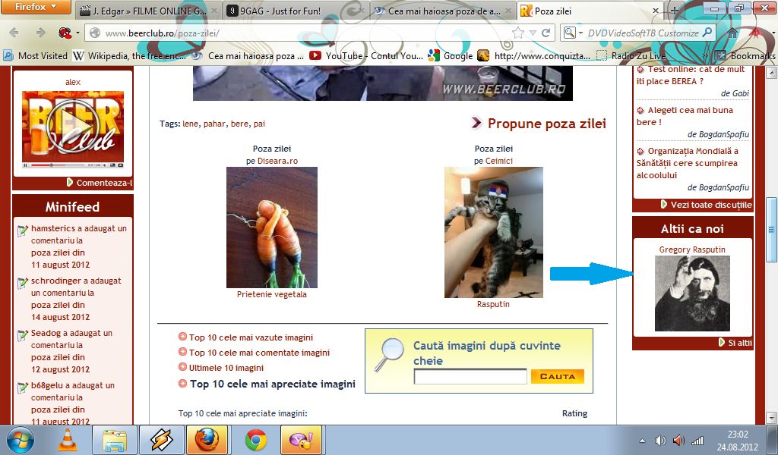Image resolution: width=778 pixels, height=455 pixels.
Task: Open the hamsterics minifeed entry
Action: click(x=79, y=246)
